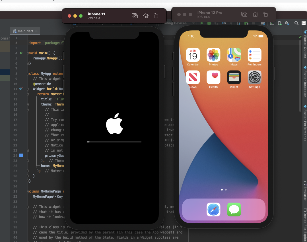Close the main.dart tab
Viewport: 307px width, 242px height.
click(36, 31)
